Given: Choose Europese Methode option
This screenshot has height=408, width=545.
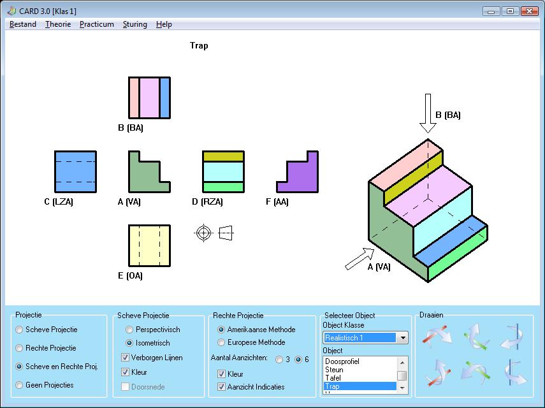Looking at the screenshot, I should pyautogui.click(x=222, y=342).
